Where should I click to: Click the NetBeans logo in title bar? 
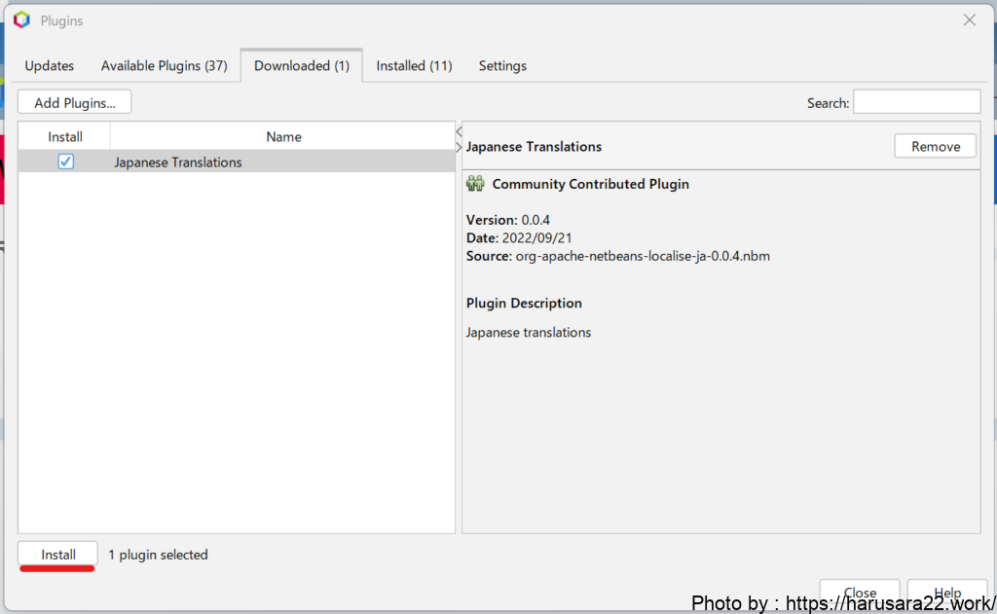coord(21,19)
